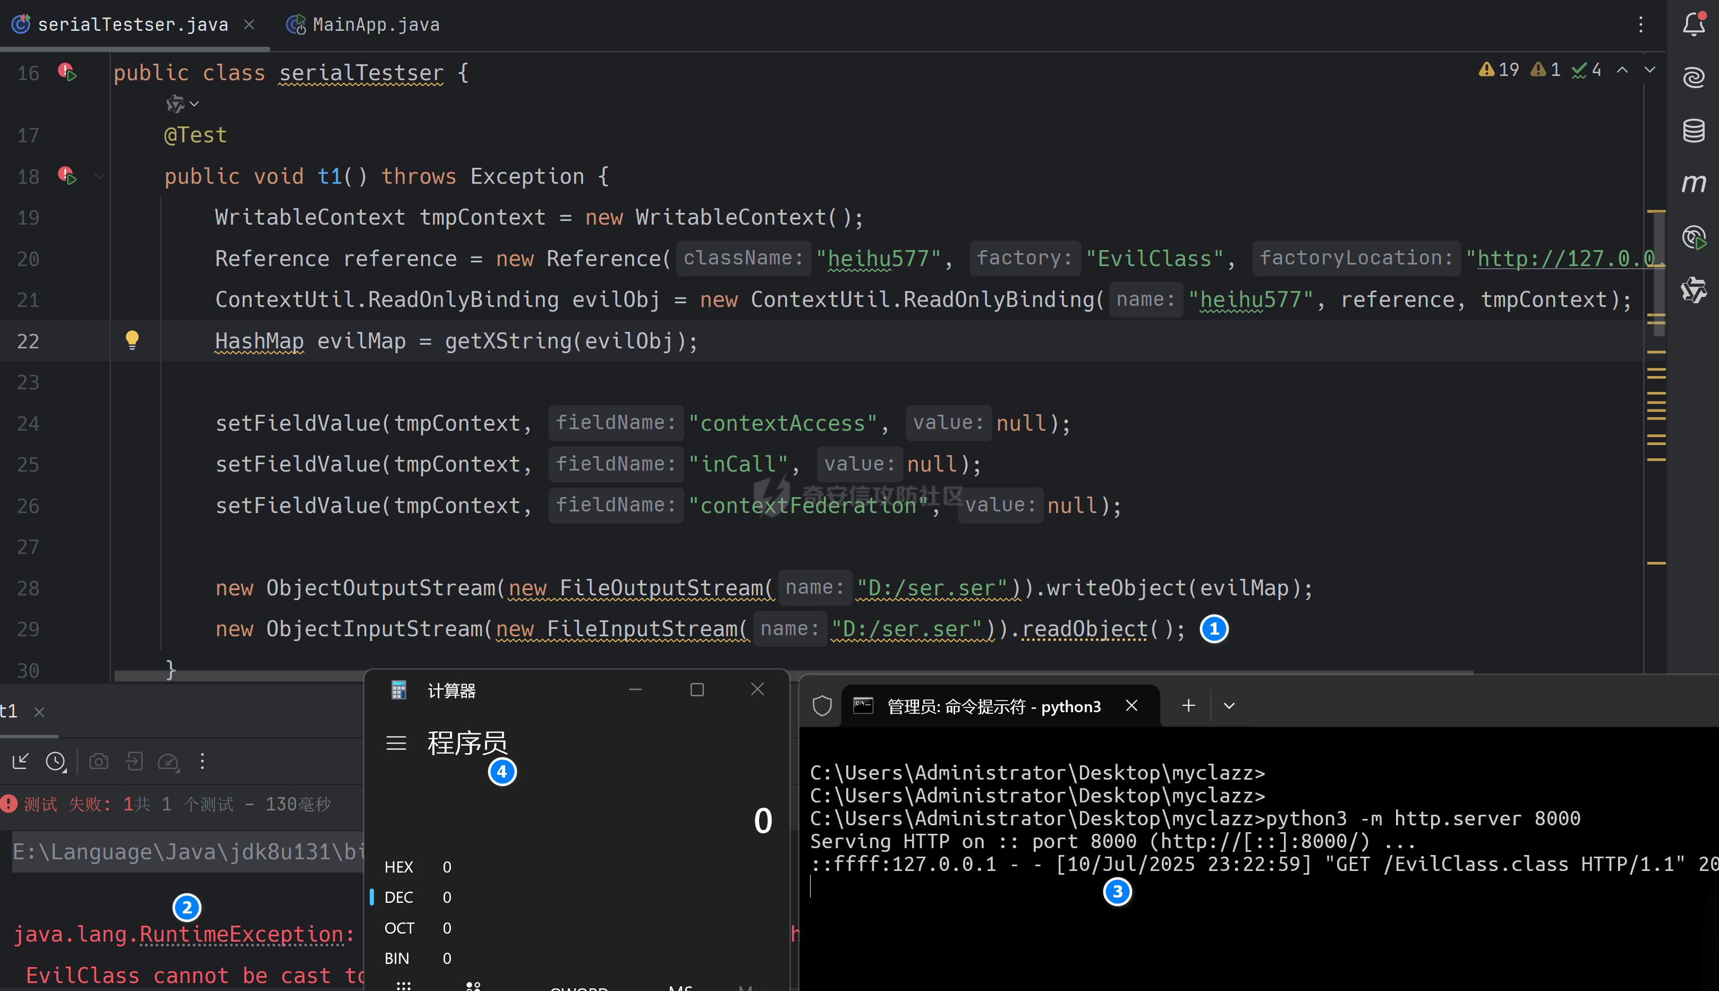The width and height of the screenshot is (1719, 991).
Task: Click the 19 warnings indicator
Action: point(1499,70)
